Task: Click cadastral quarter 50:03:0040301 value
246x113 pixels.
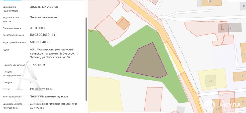Action: tap(41, 42)
